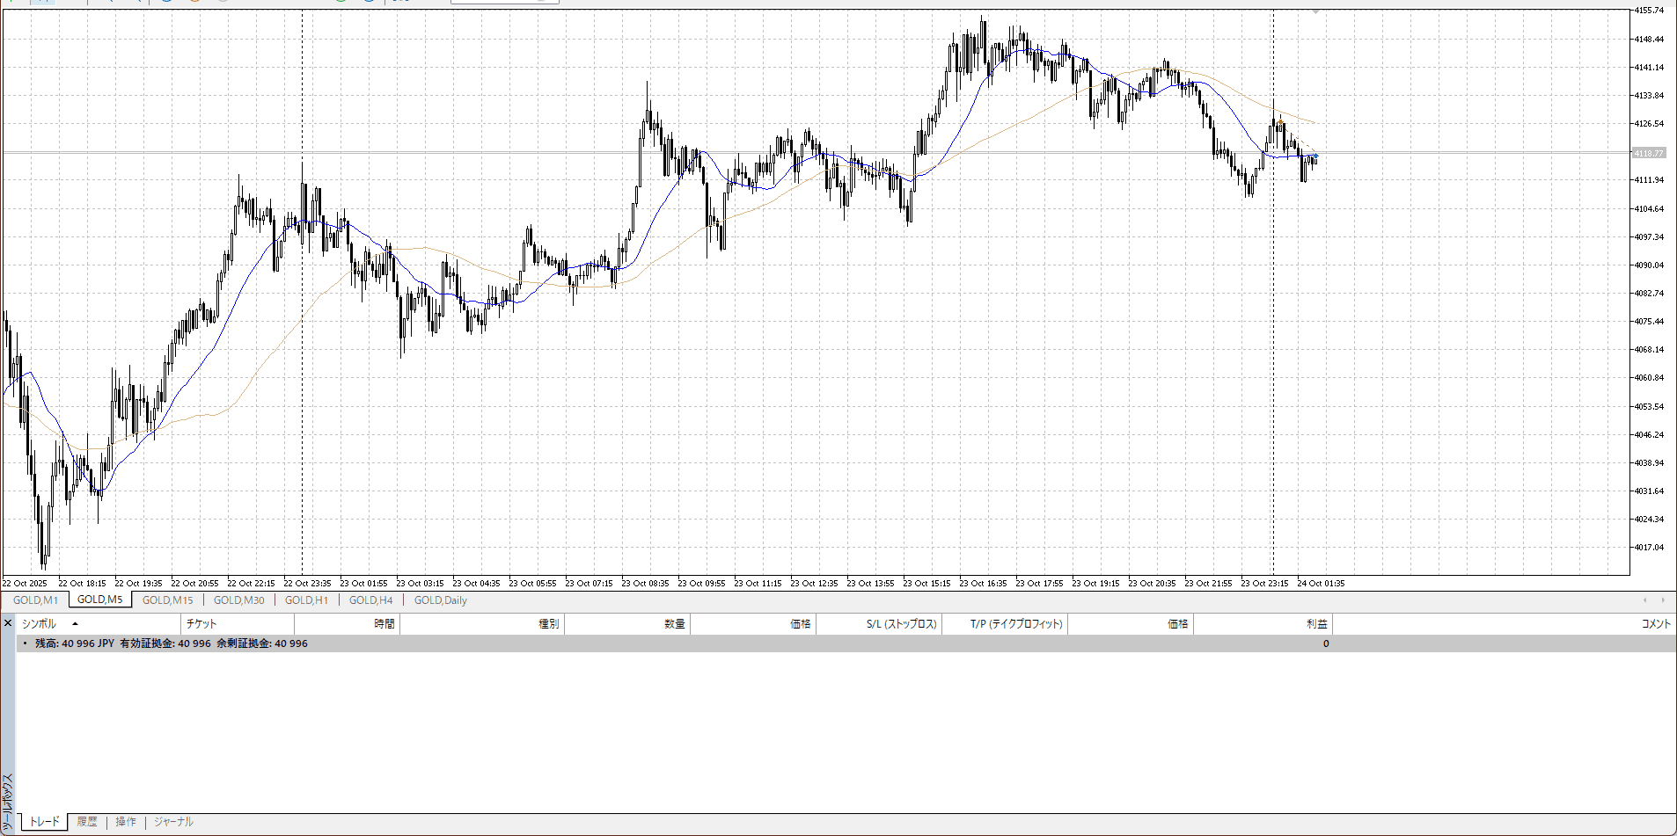Click the chart shift triangle marker
The image size is (1677, 836).
click(1315, 12)
